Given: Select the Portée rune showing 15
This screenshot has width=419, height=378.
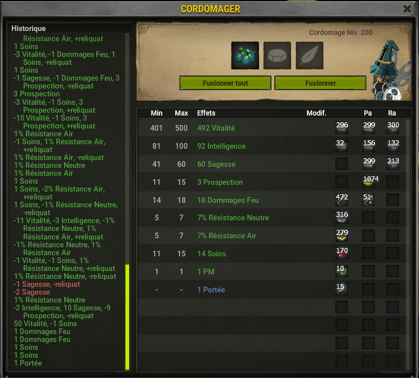Looking at the screenshot, I should point(342,289).
